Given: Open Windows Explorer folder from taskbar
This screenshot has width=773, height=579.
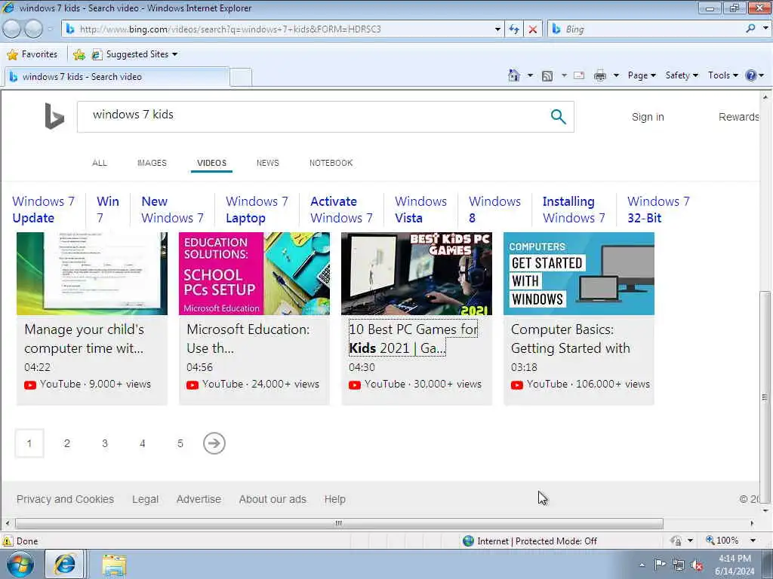Looking at the screenshot, I should [x=115, y=565].
